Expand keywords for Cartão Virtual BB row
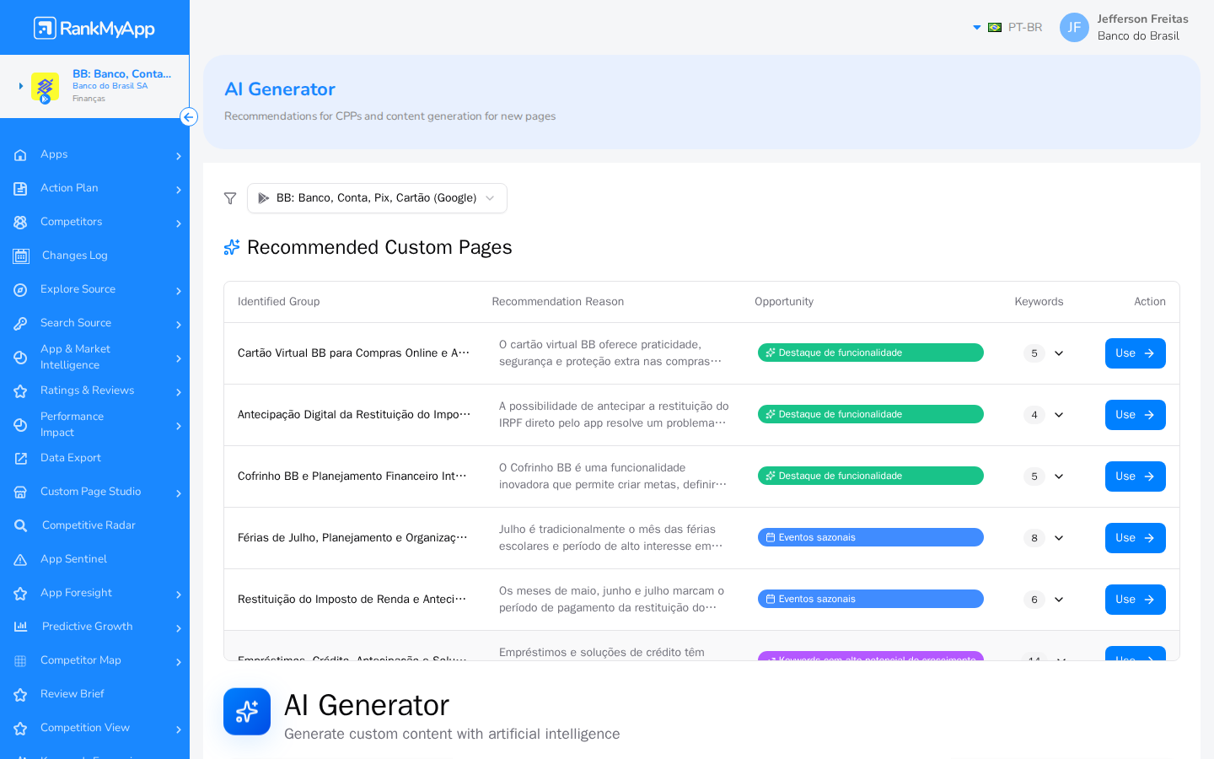Viewport: 1214px width, 759px height. [1059, 353]
